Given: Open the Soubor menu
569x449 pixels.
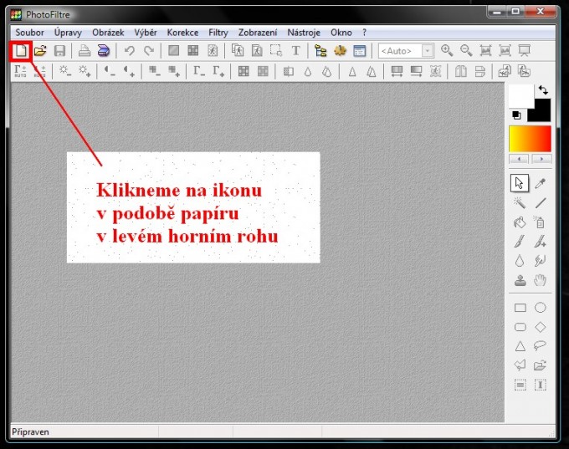Looking at the screenshot, I should click(x=30, y=33).
